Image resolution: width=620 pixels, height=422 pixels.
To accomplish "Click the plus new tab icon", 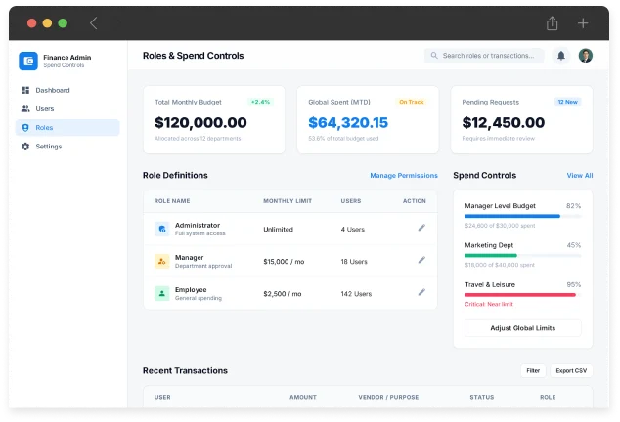I will tap(583, 23).
